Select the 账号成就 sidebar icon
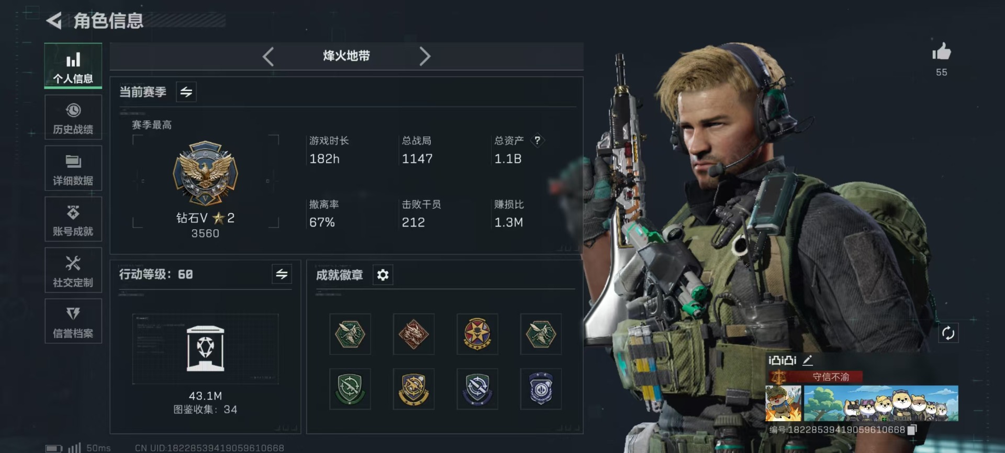 [73, 219]
